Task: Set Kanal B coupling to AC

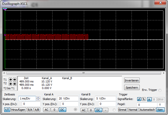Action: pos(84,110)
